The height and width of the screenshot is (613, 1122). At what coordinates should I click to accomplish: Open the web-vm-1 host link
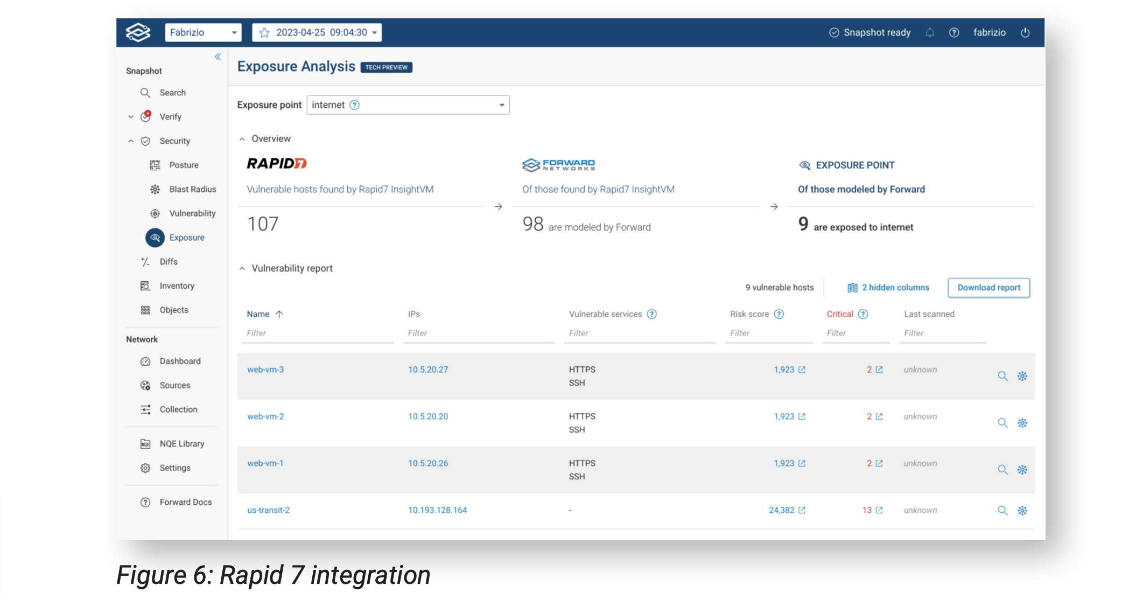tap(265, 463)
